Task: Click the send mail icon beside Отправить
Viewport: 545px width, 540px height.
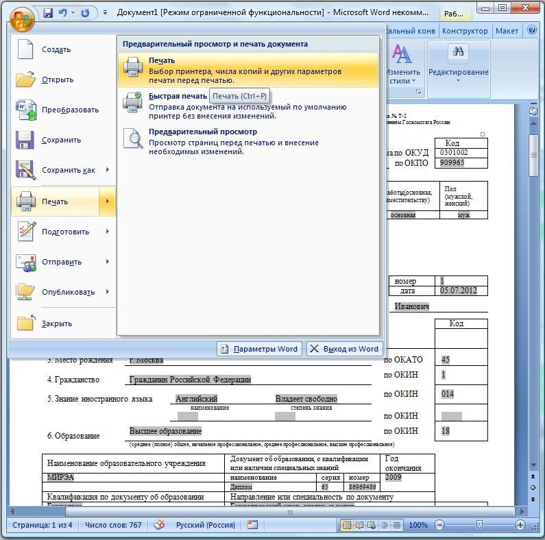Action: pos(26,262)
